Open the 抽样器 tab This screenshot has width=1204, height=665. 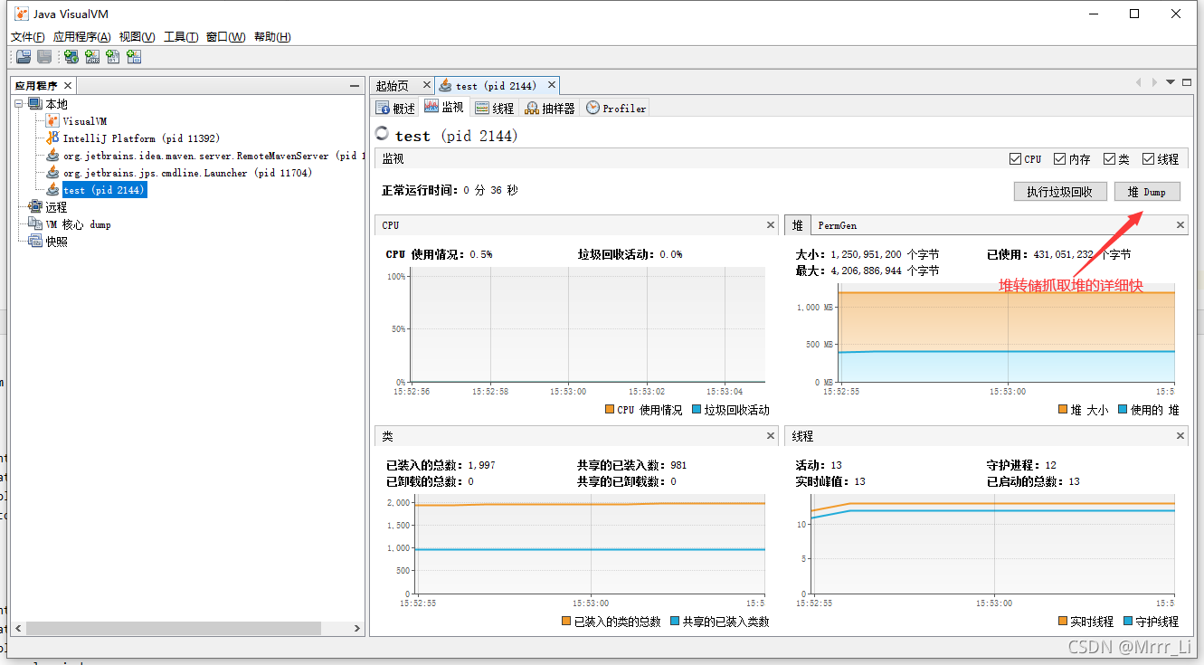[550, 108]
